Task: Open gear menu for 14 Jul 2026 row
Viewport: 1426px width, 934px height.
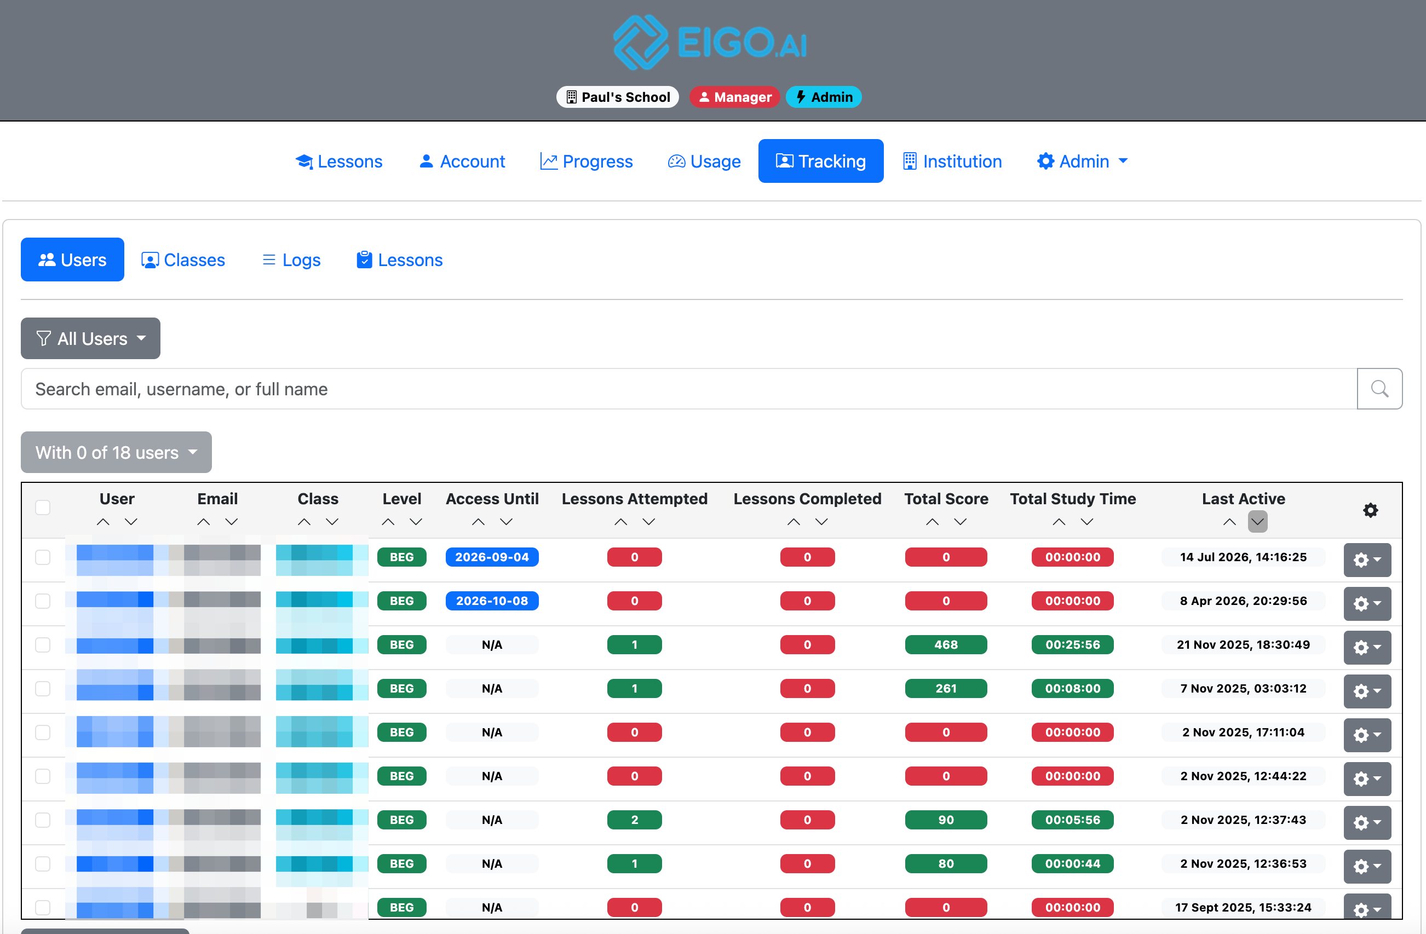Action: 1367,560
